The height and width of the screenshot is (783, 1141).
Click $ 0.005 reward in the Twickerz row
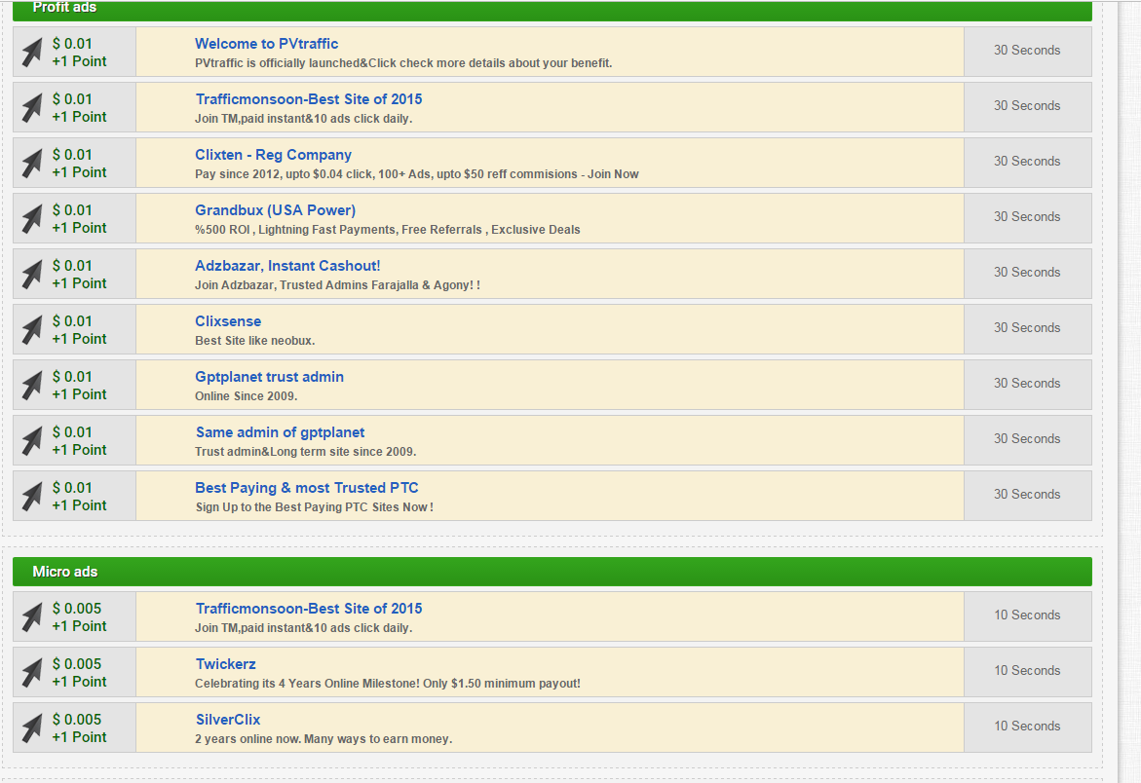(76, 664)
